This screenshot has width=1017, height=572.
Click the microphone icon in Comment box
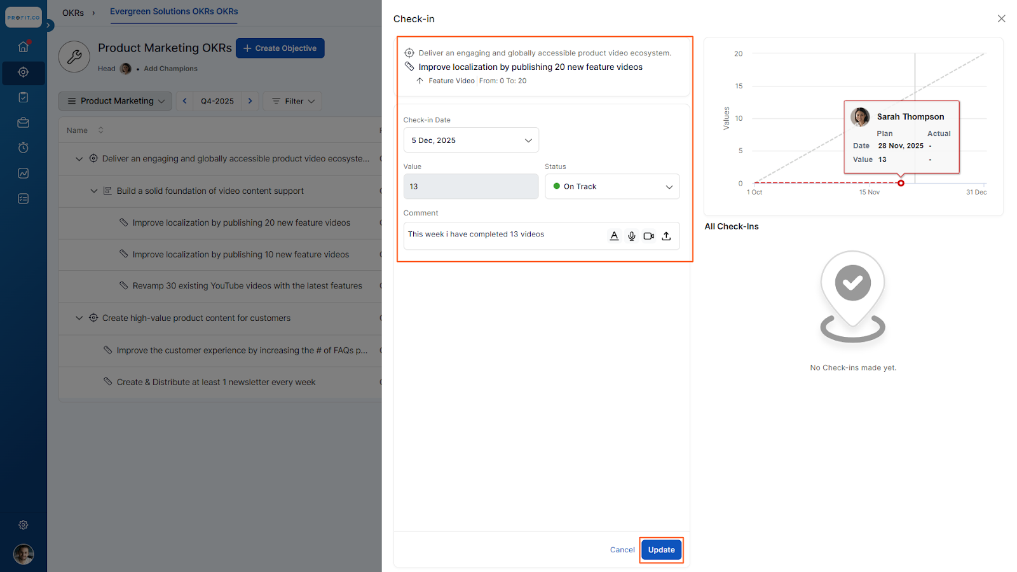click(632, 236)
